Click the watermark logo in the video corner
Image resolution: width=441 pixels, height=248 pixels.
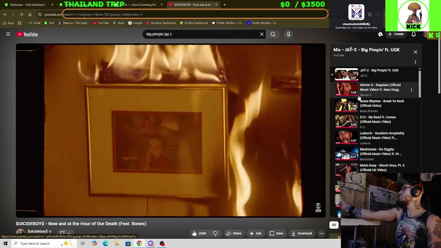(x=318, y=208)
